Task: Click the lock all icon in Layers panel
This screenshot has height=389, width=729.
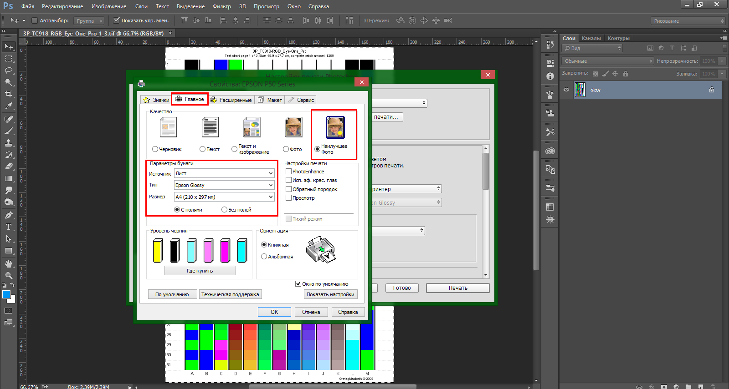Action: (626, 74)
